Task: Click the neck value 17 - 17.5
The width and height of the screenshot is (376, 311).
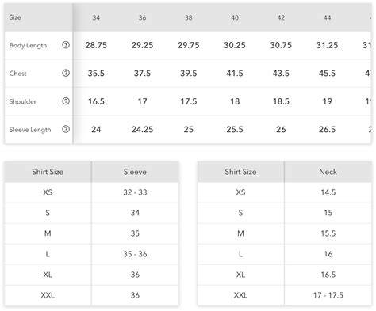Action: (328, 295)
